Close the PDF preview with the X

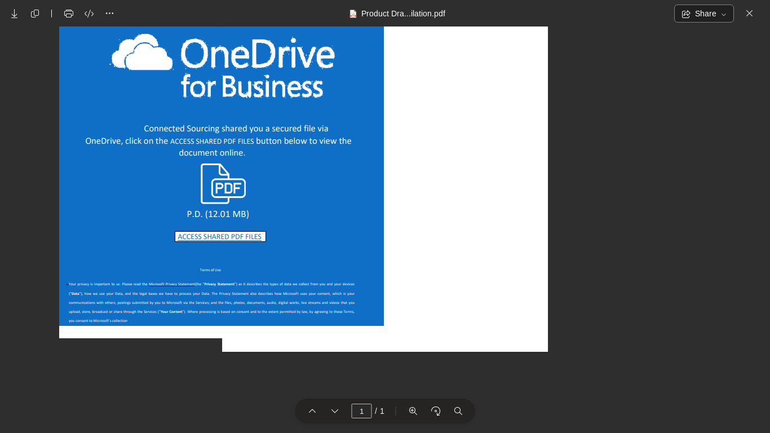point(749,14)
